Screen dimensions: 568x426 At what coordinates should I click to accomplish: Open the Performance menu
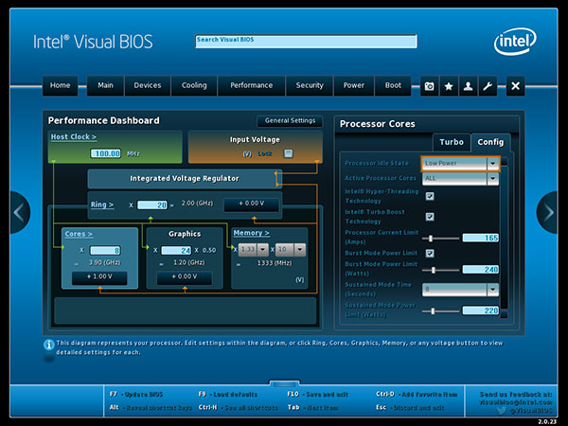coord(252,85)
